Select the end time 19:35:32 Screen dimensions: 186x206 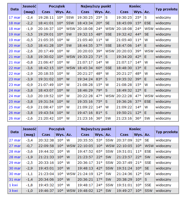click(x=124, y=79)
